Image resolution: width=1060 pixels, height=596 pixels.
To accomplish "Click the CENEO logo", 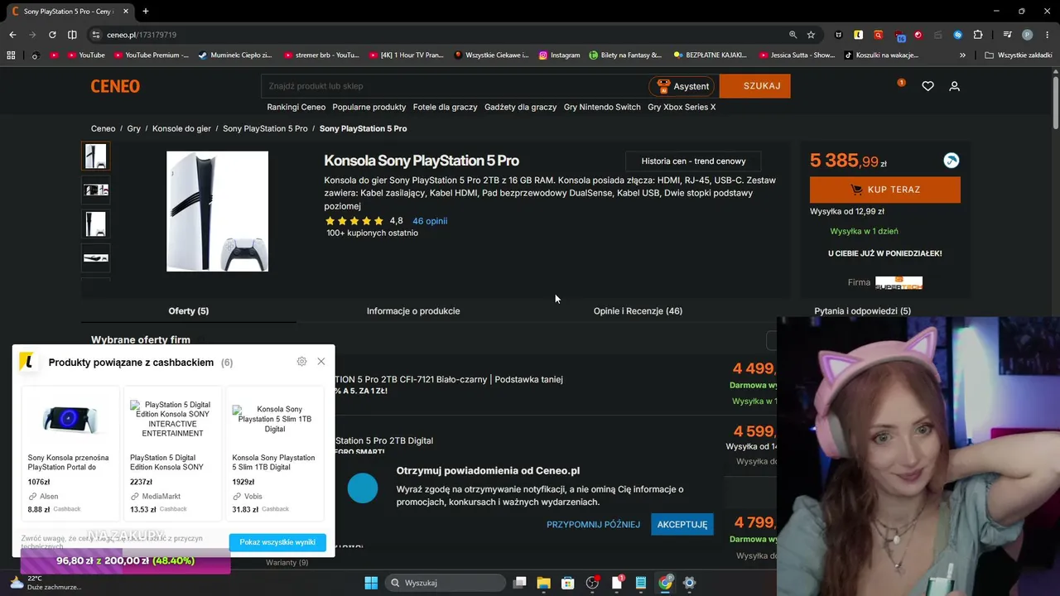I will [x=115, y=86].
